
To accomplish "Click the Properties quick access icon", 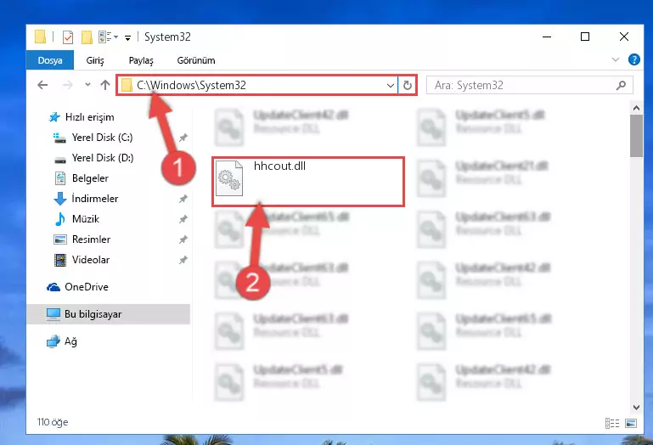I will 67,37.
